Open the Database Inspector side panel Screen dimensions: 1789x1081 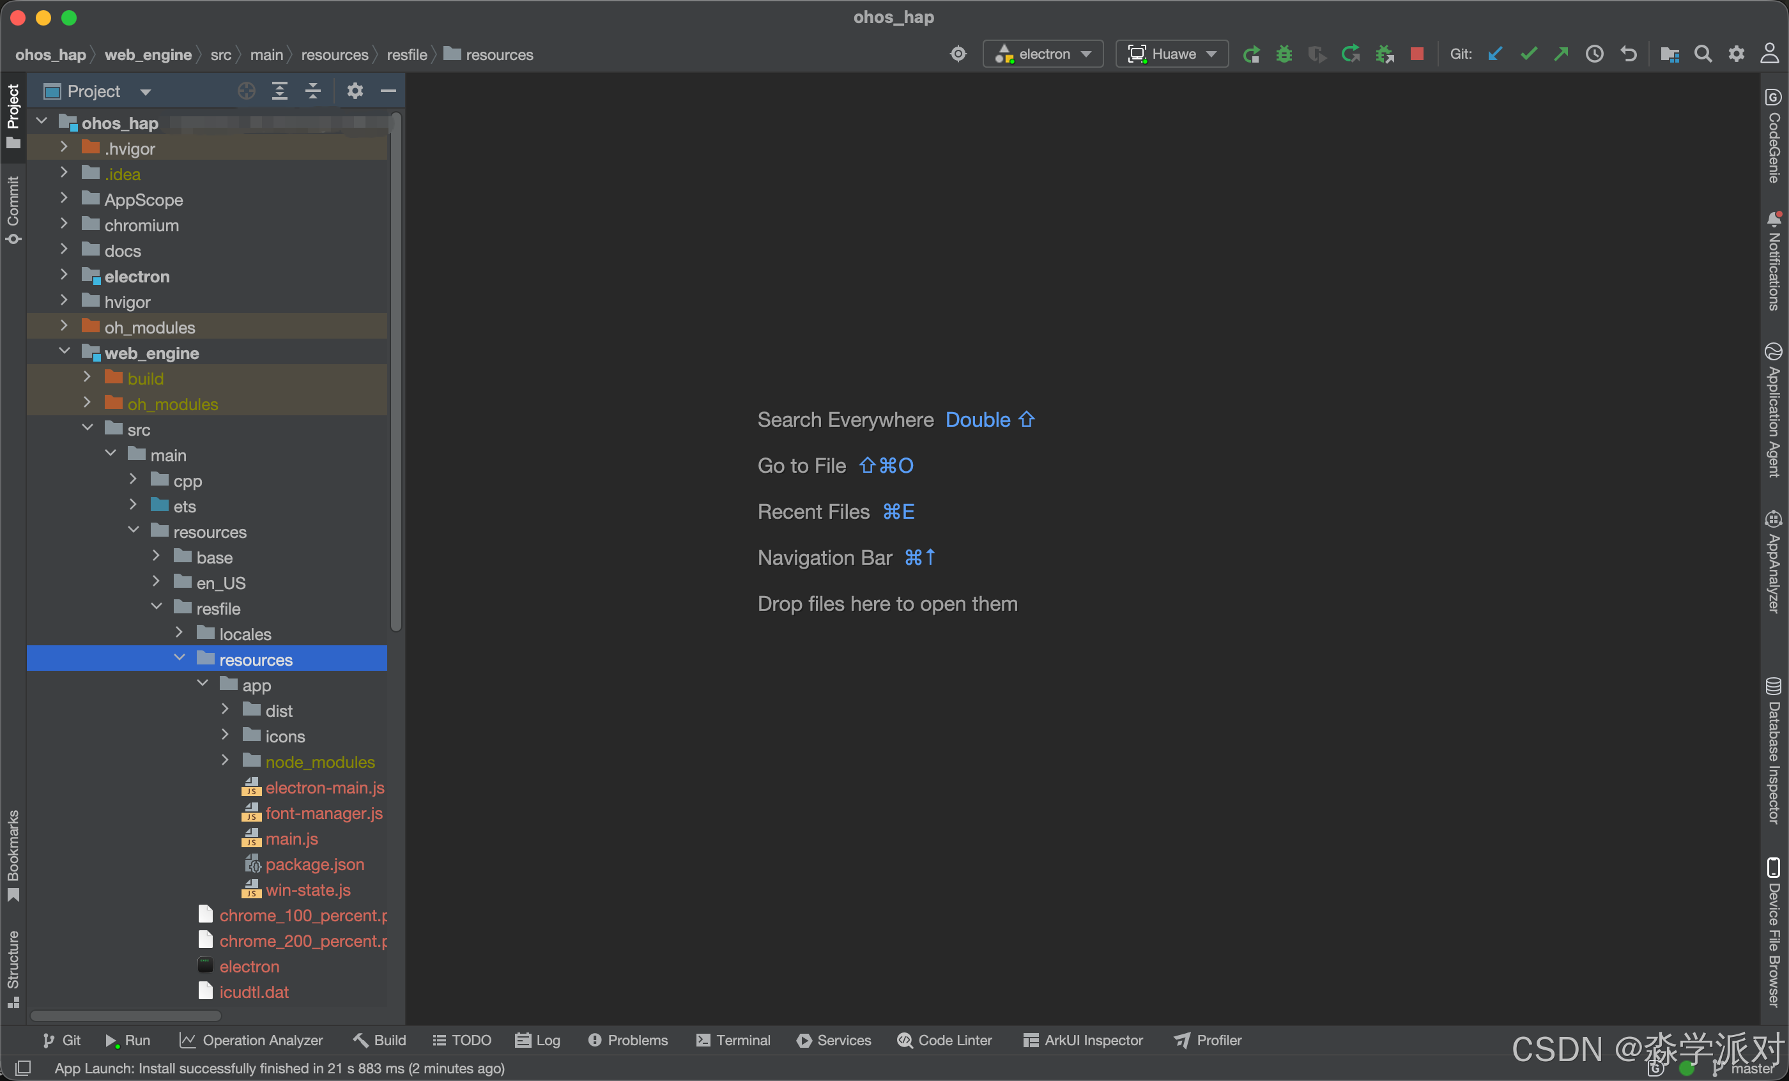point(1774,751)
